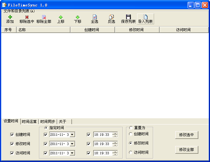Select the 访问时间 radio button under 重置为
Image resolution: width=210 pixels, height=162 pixels.
tap(131, 152)
